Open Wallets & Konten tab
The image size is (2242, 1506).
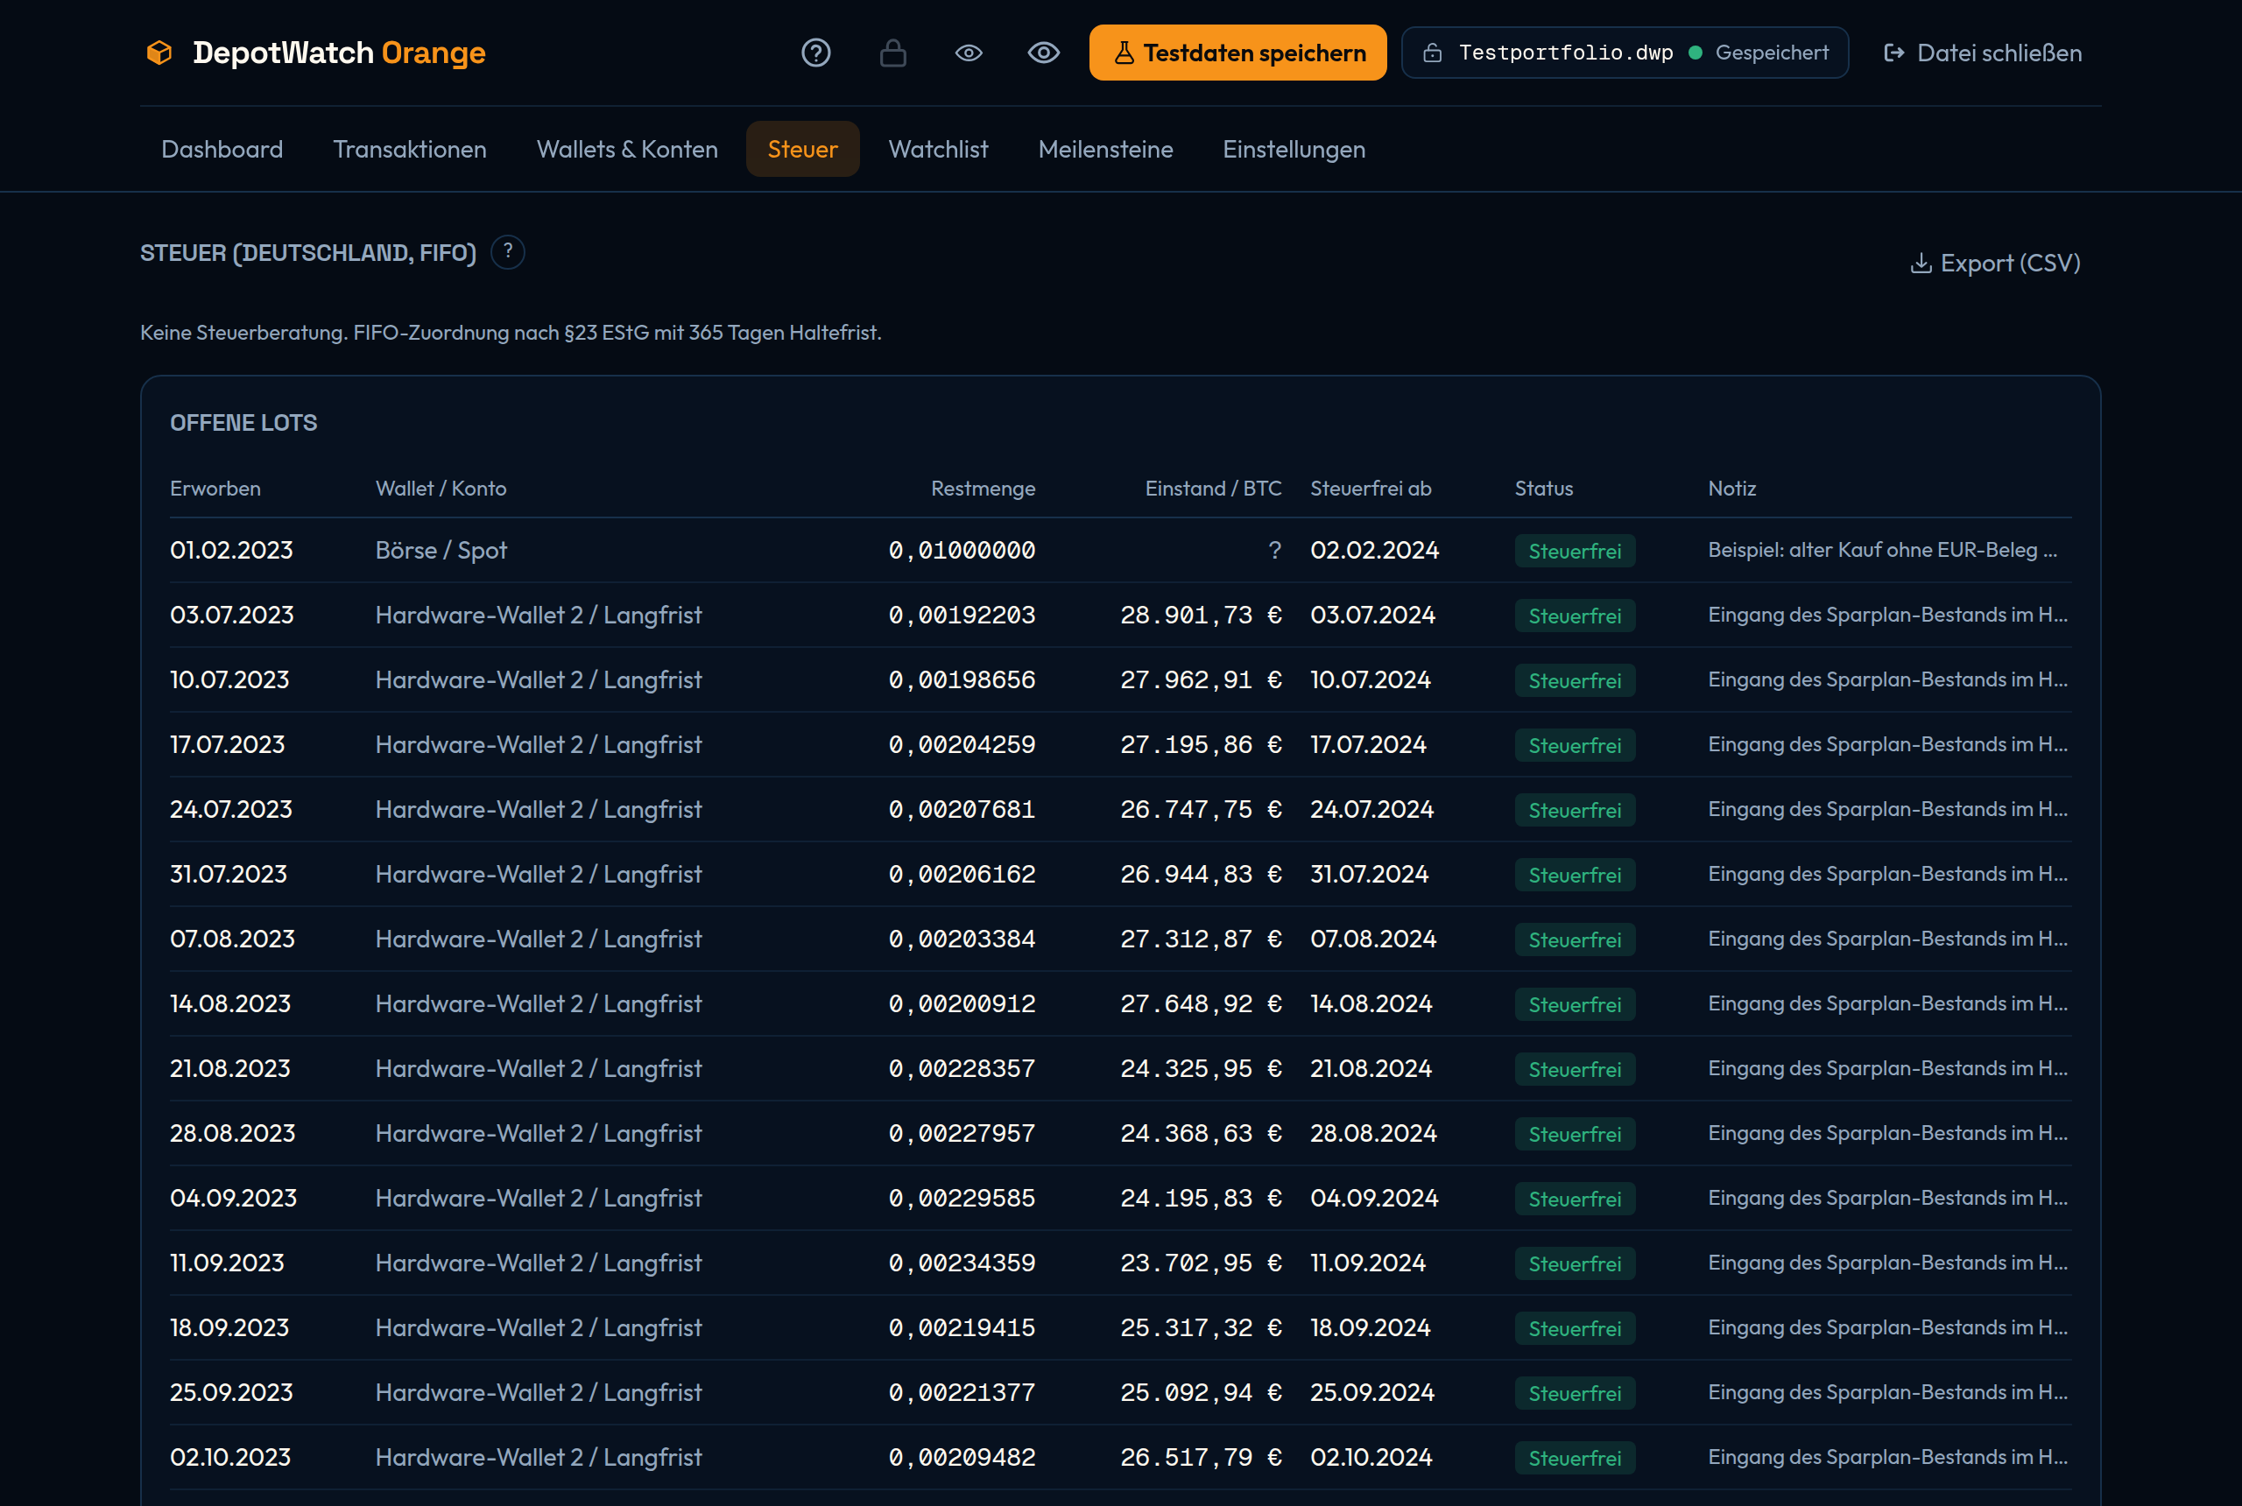627,149
